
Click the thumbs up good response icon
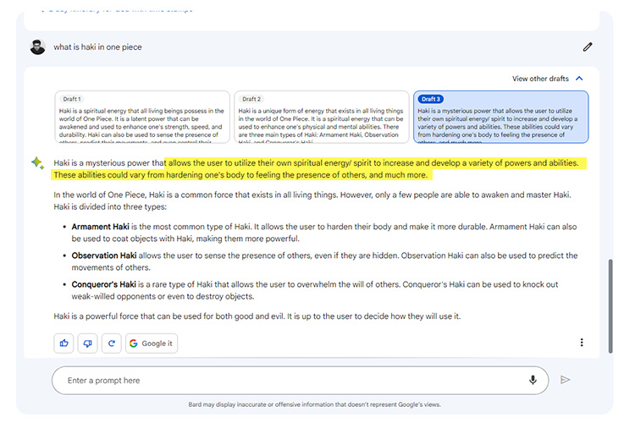(x=64, y=343)
